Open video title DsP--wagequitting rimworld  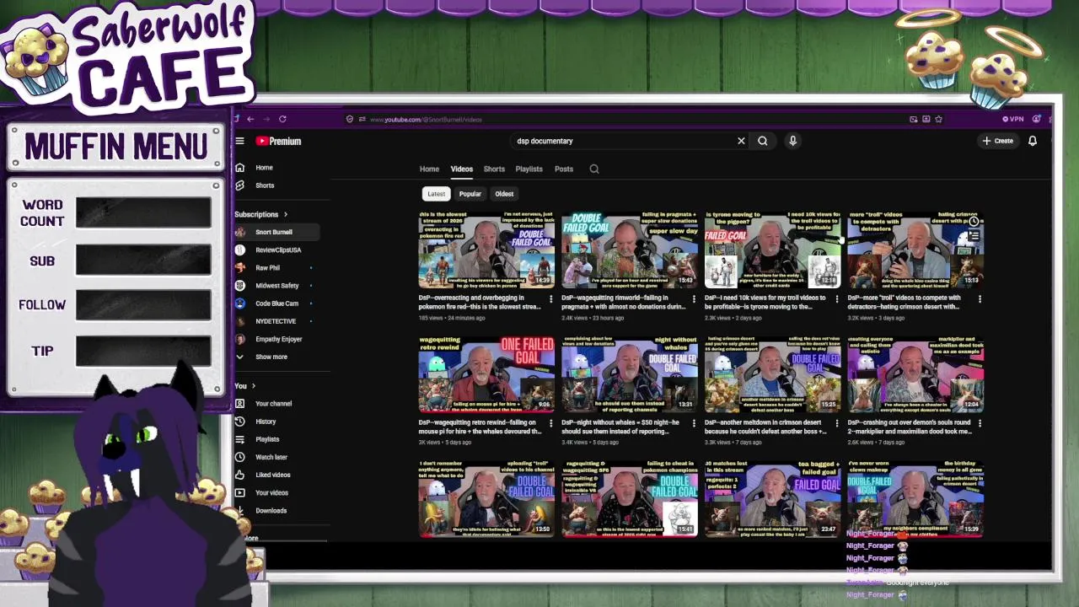pos(623,302)
